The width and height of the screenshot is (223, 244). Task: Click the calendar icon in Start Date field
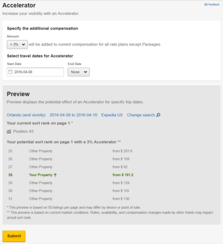(10, 72)
